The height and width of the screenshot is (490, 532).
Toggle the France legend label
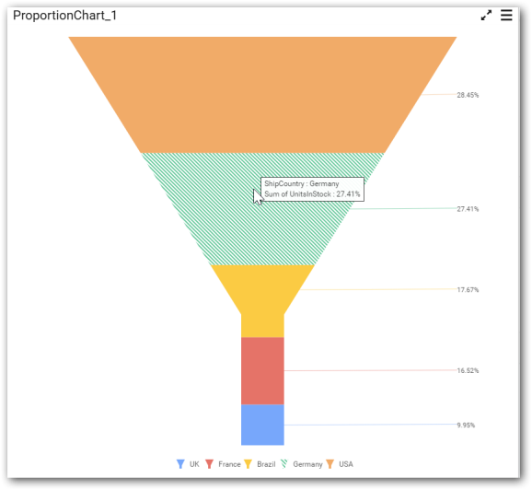tap(229, 464)
